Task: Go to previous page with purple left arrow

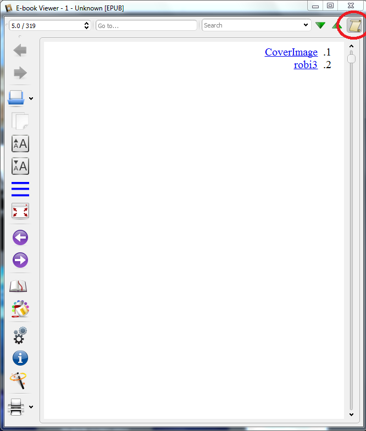Action: (20, 237)
